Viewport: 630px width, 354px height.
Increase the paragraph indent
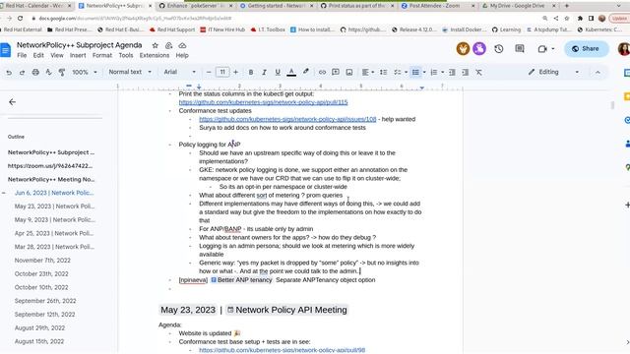tap(466, 72)
